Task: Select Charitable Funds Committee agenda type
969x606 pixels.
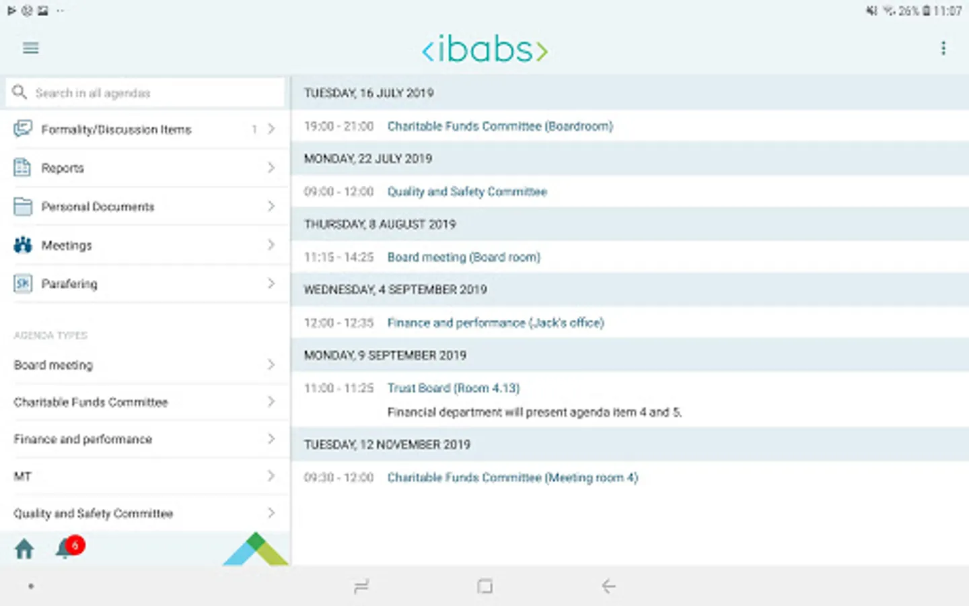Action: click(145, 402)
